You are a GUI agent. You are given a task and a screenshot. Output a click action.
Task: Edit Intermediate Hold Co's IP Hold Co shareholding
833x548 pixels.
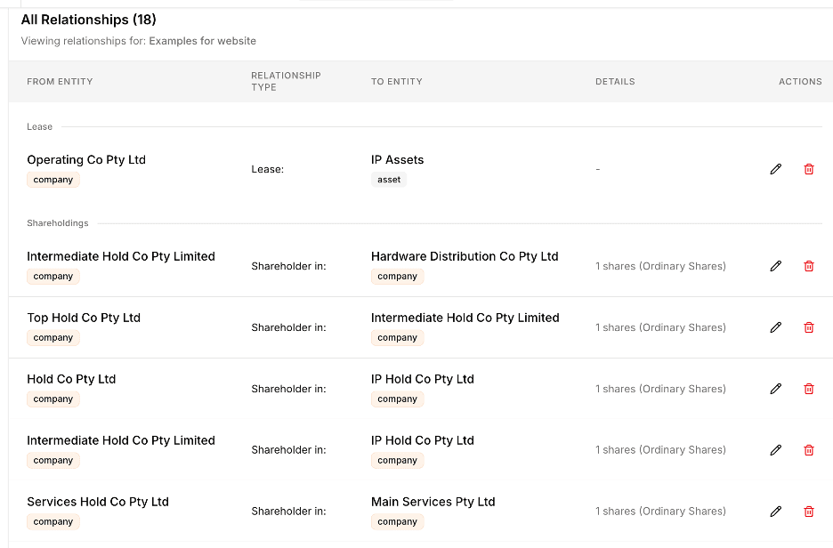[775, 450]
